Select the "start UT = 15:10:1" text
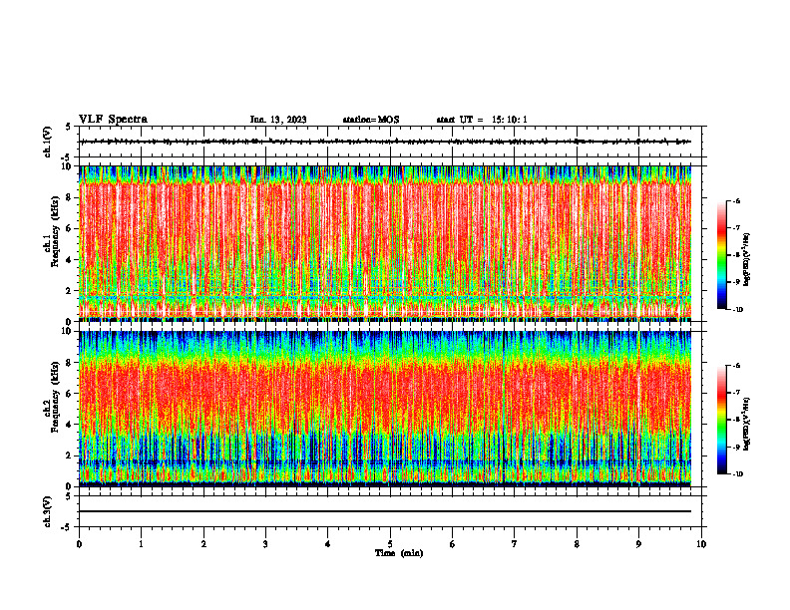This screenshot has width=790, height=610. pos(482,120)
